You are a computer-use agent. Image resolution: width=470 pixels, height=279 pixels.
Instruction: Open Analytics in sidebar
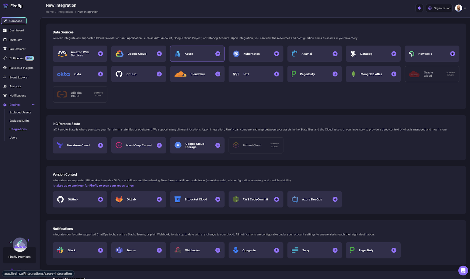coord(15,86)
